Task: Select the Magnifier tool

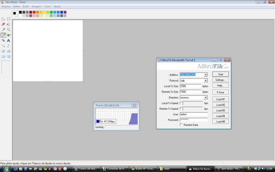Action: [x=9, y=30]
